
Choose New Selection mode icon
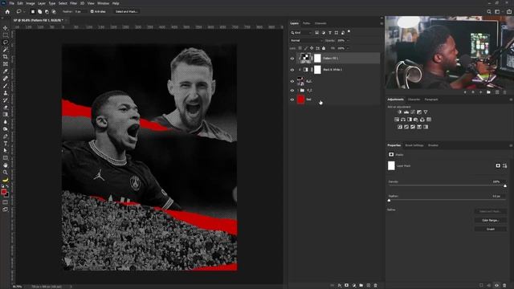(33, 11)
